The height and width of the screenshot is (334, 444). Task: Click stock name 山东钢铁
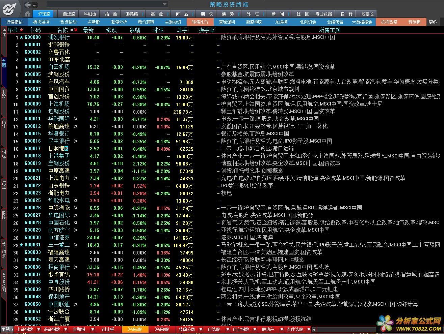59,186
